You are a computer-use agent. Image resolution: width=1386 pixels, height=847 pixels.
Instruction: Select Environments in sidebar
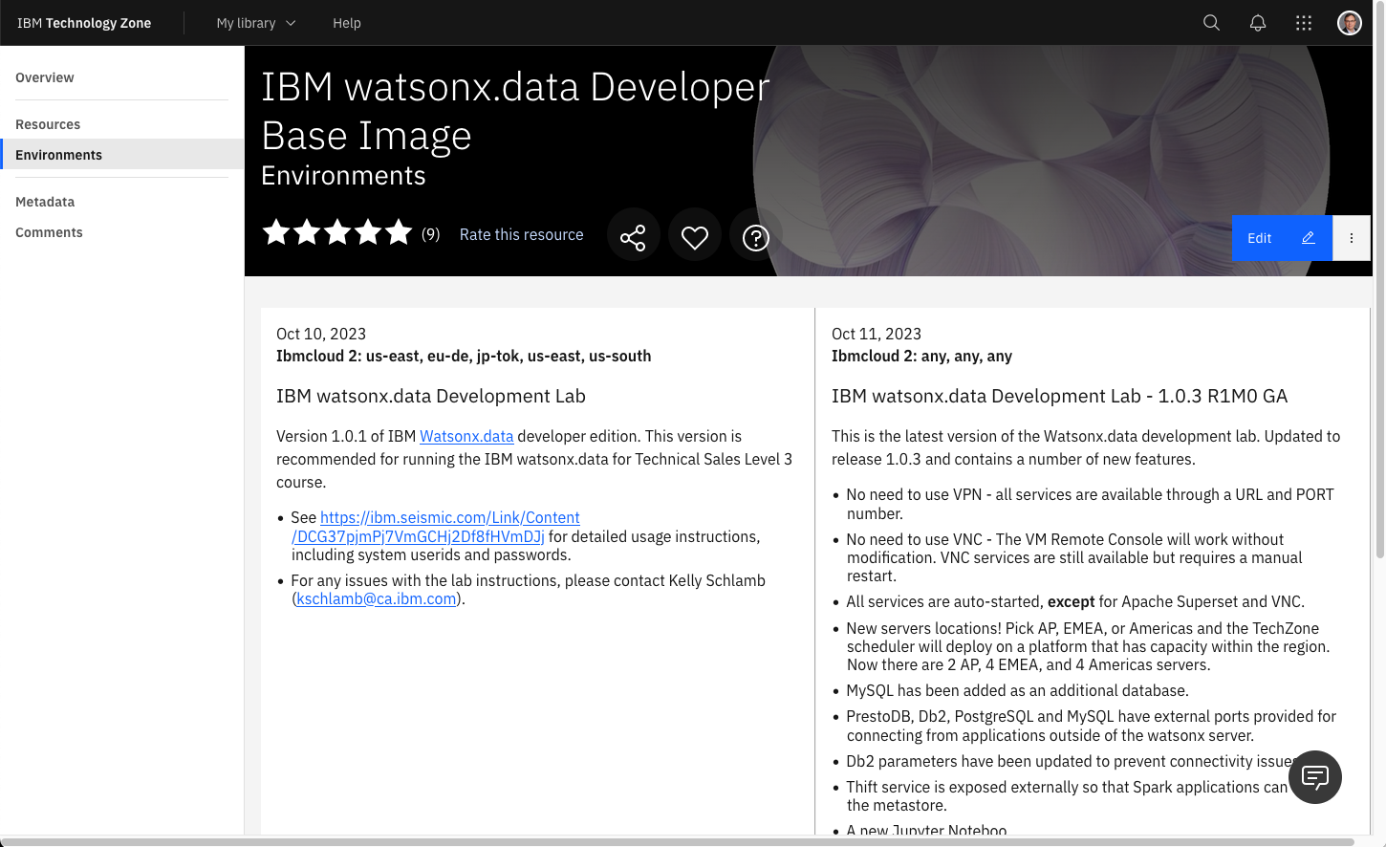click(x=122, y=155)
